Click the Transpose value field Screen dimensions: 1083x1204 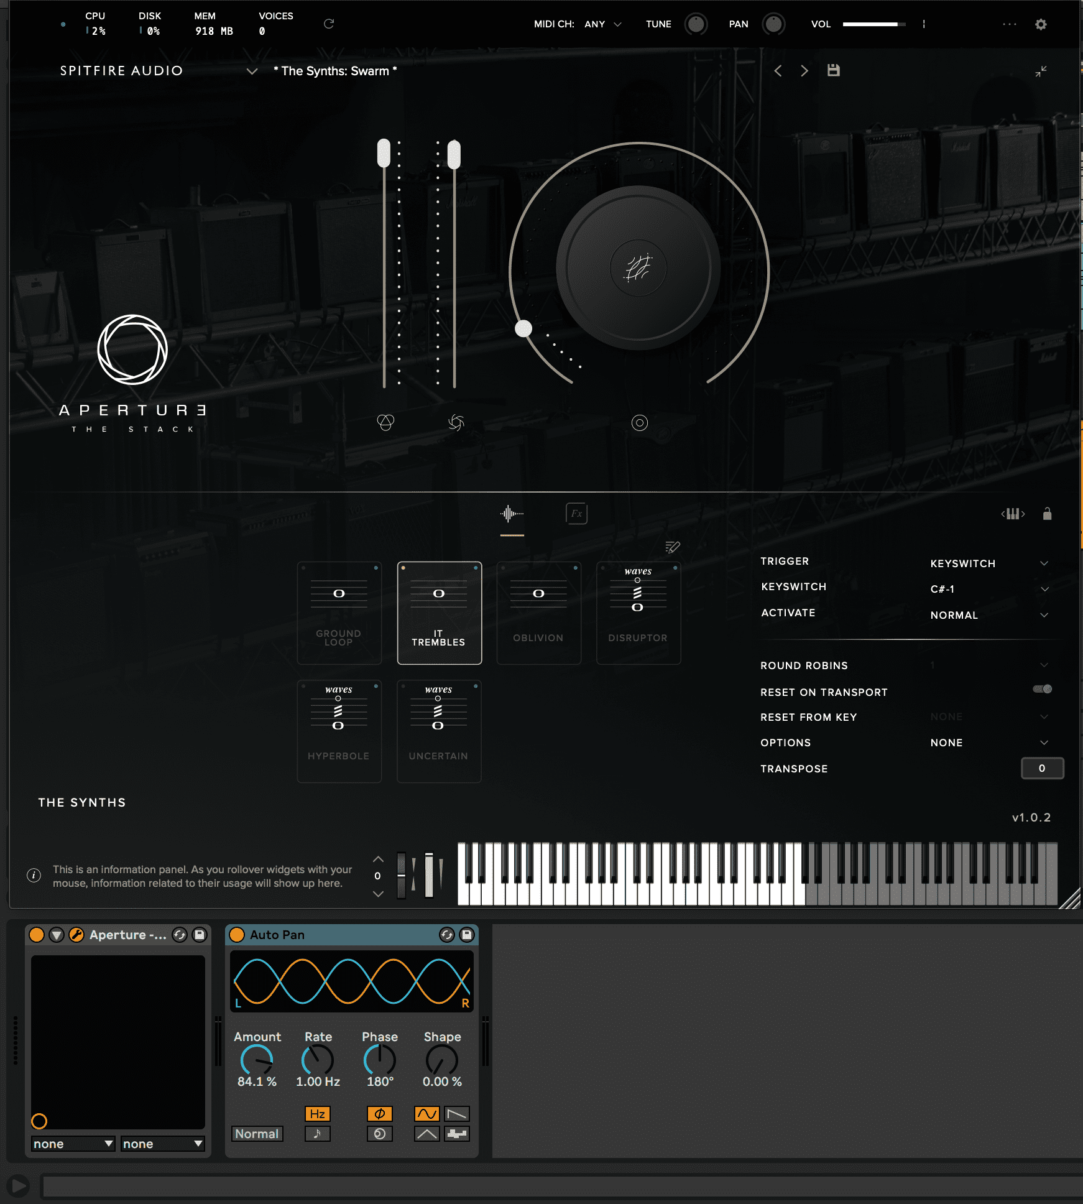tap(1043, 768)
